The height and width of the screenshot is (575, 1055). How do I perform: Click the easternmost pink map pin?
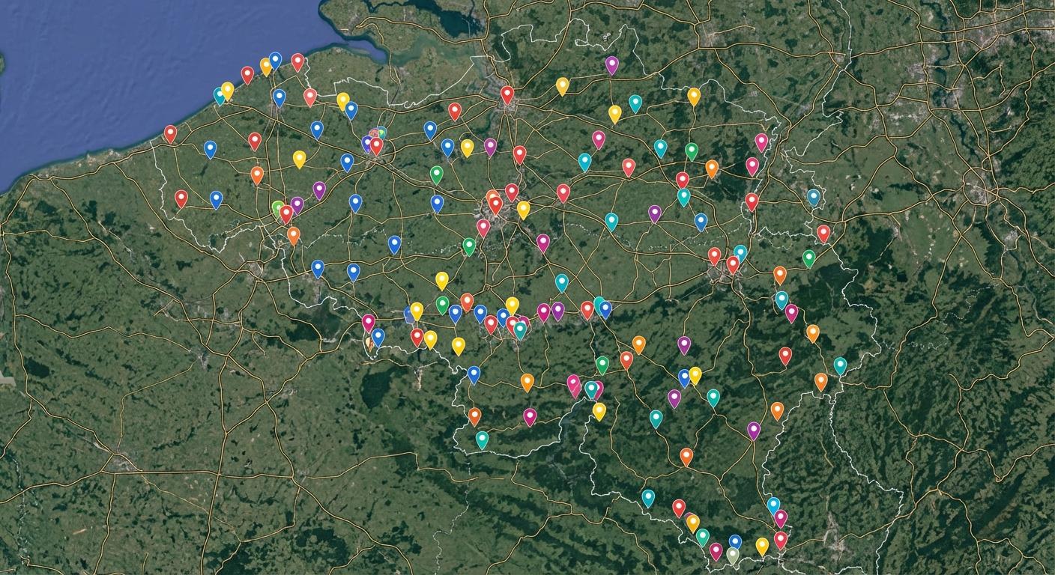coord(791,312)
